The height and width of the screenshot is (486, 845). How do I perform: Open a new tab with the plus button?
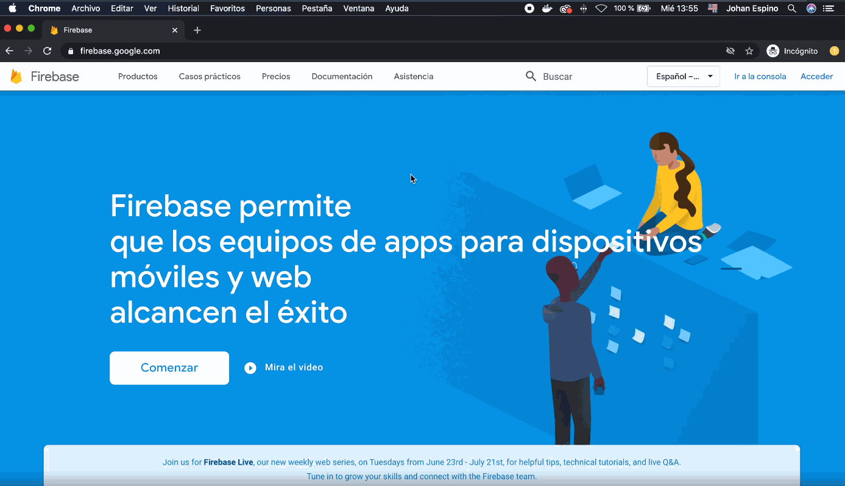(197, 29)
